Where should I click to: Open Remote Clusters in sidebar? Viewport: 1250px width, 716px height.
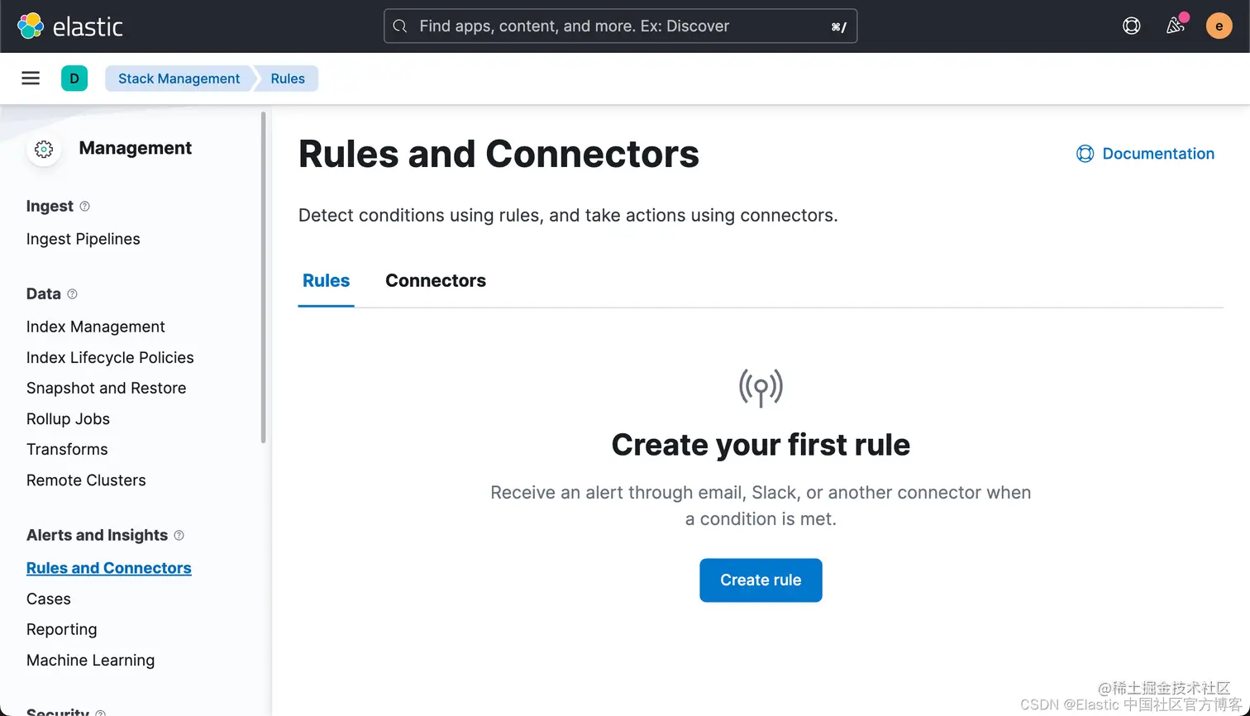86,480
